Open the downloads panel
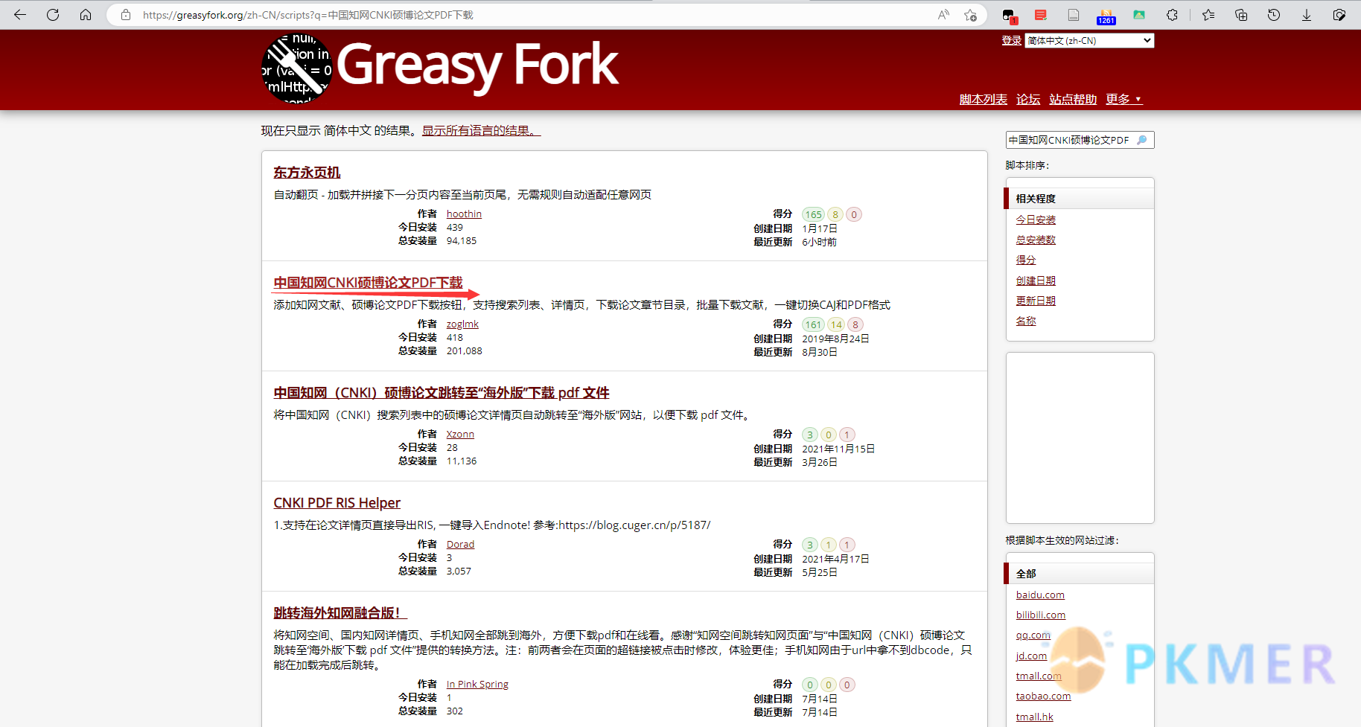 point(1307,15)
